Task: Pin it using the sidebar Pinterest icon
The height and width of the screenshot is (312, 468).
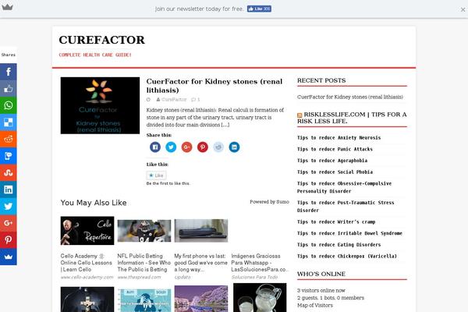Action: pos(9,239)
